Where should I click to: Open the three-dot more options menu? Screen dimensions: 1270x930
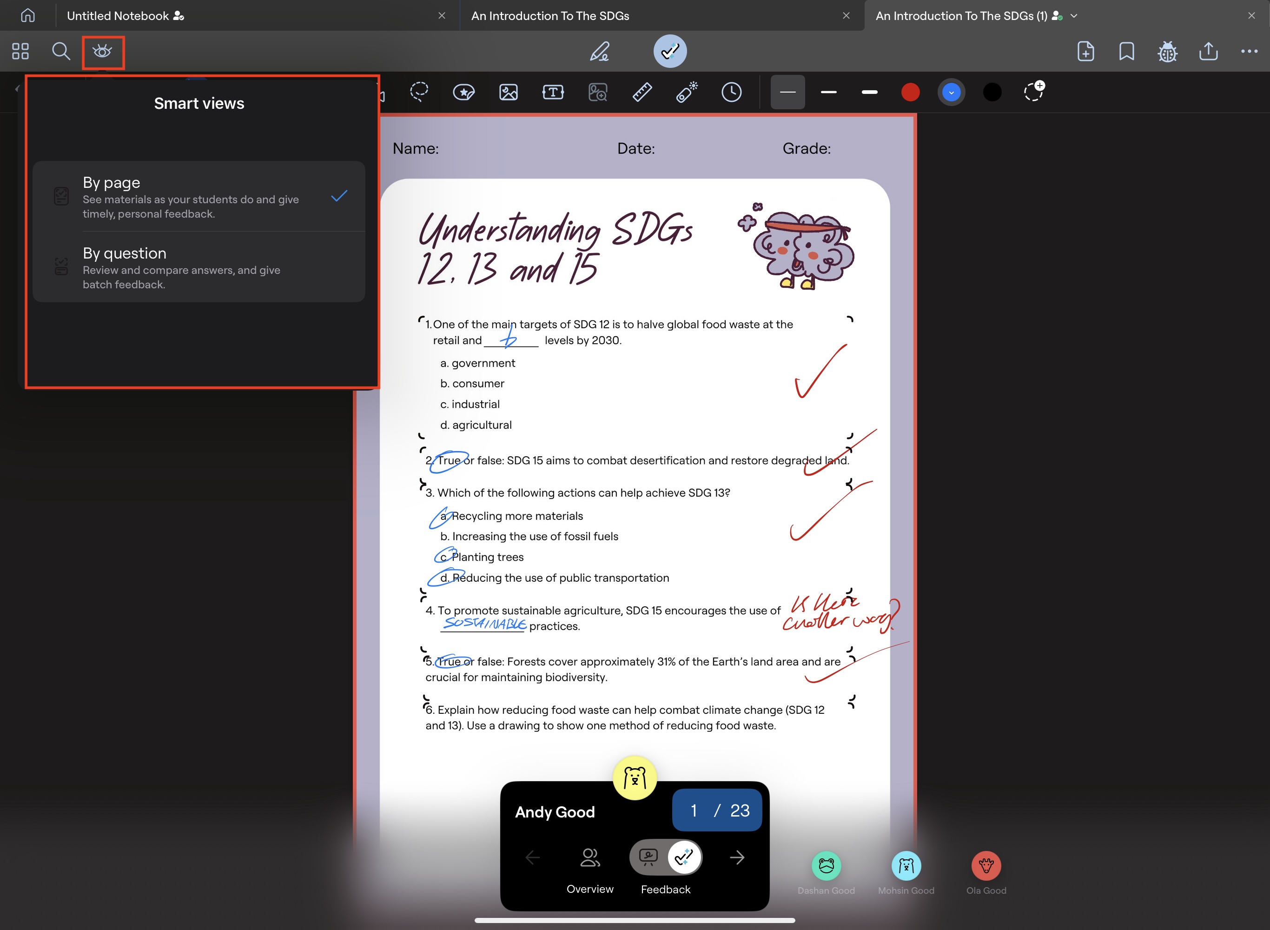[1249, 52]
